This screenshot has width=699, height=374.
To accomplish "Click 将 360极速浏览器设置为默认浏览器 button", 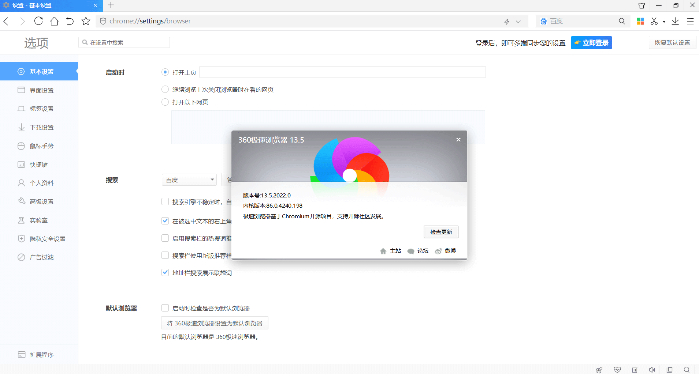I will point(215,323).
